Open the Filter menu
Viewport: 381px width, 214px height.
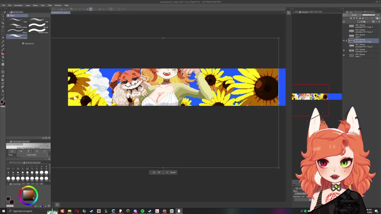coord(50,5)
